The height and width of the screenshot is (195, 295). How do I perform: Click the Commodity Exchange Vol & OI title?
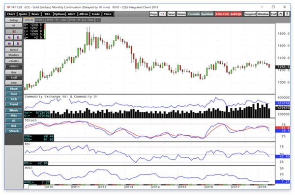(x=61, y=97)
